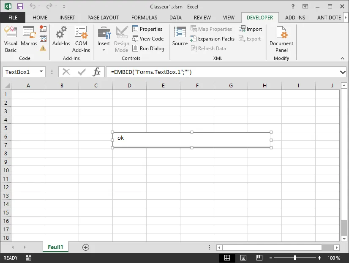The width and height of the screenshot is (349, 263).
Task: Click the formula bar EMBED text
Action: pyautogui.click(x=151, y=72)
